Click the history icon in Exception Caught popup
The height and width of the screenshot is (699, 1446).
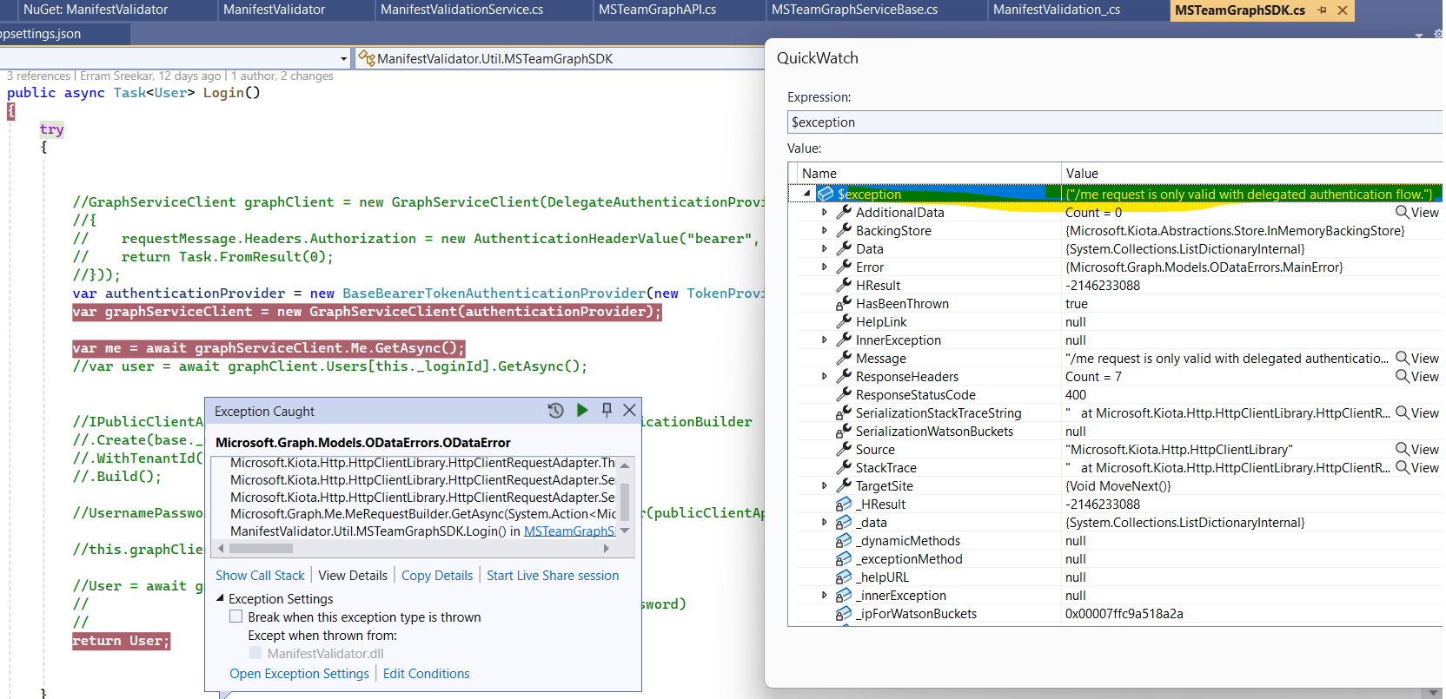556,411
